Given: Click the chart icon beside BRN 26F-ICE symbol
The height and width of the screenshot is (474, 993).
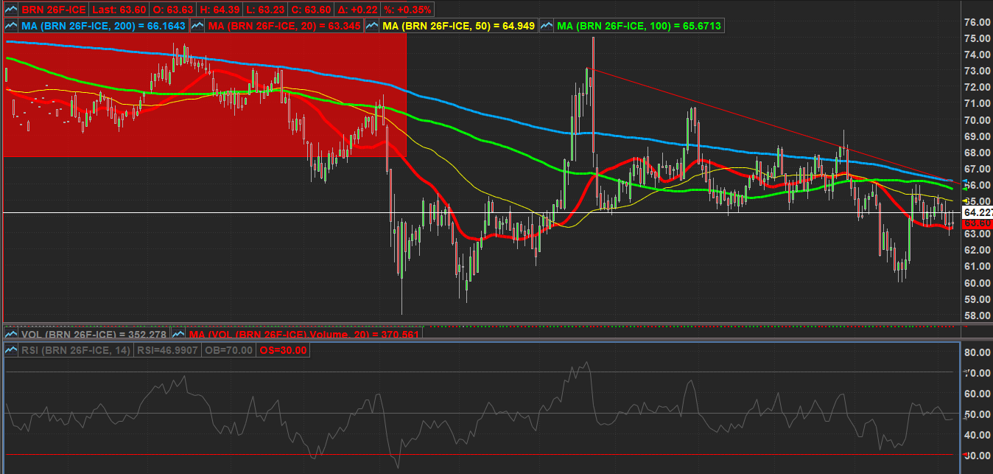Looking at the screenshot, I should click(10, 10).
